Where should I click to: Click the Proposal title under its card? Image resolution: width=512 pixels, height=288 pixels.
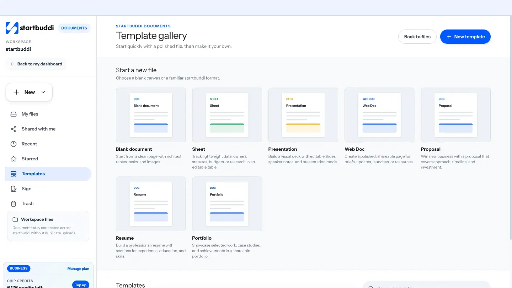coord(431,149)
